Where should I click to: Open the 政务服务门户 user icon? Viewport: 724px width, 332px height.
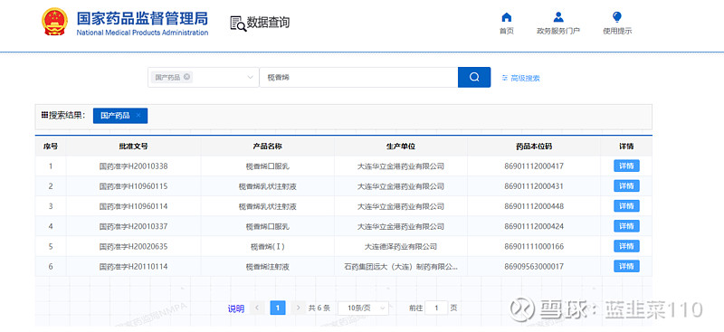tap(558, 17)
